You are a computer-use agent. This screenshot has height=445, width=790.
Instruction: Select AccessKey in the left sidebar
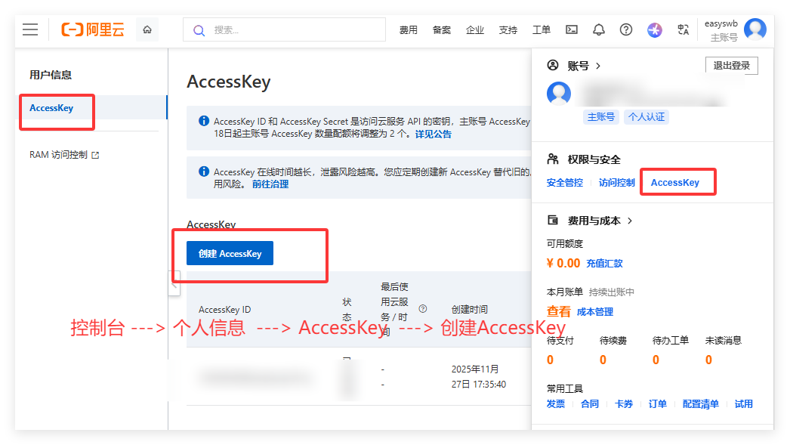coord(51,108)
